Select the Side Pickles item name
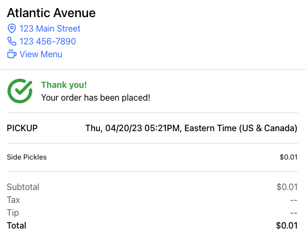The width and height of the screenshot is (306, 235). click(27, 157)
